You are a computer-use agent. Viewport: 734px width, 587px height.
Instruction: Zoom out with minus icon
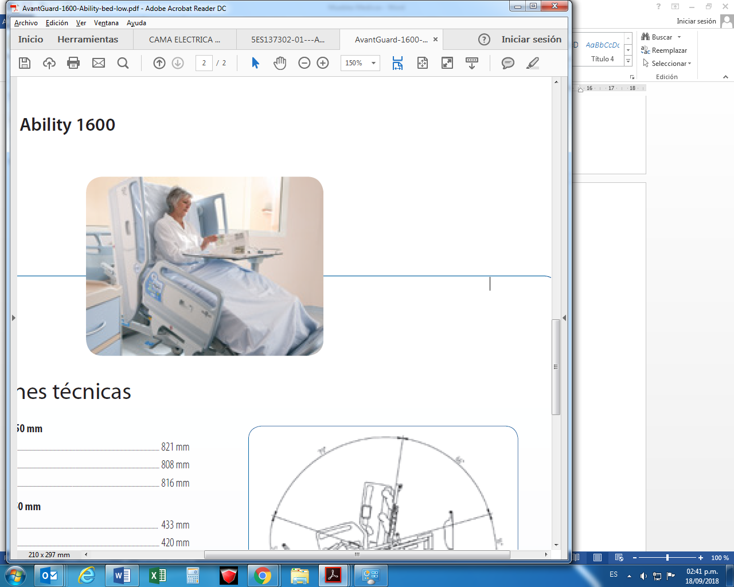(304, 63)
